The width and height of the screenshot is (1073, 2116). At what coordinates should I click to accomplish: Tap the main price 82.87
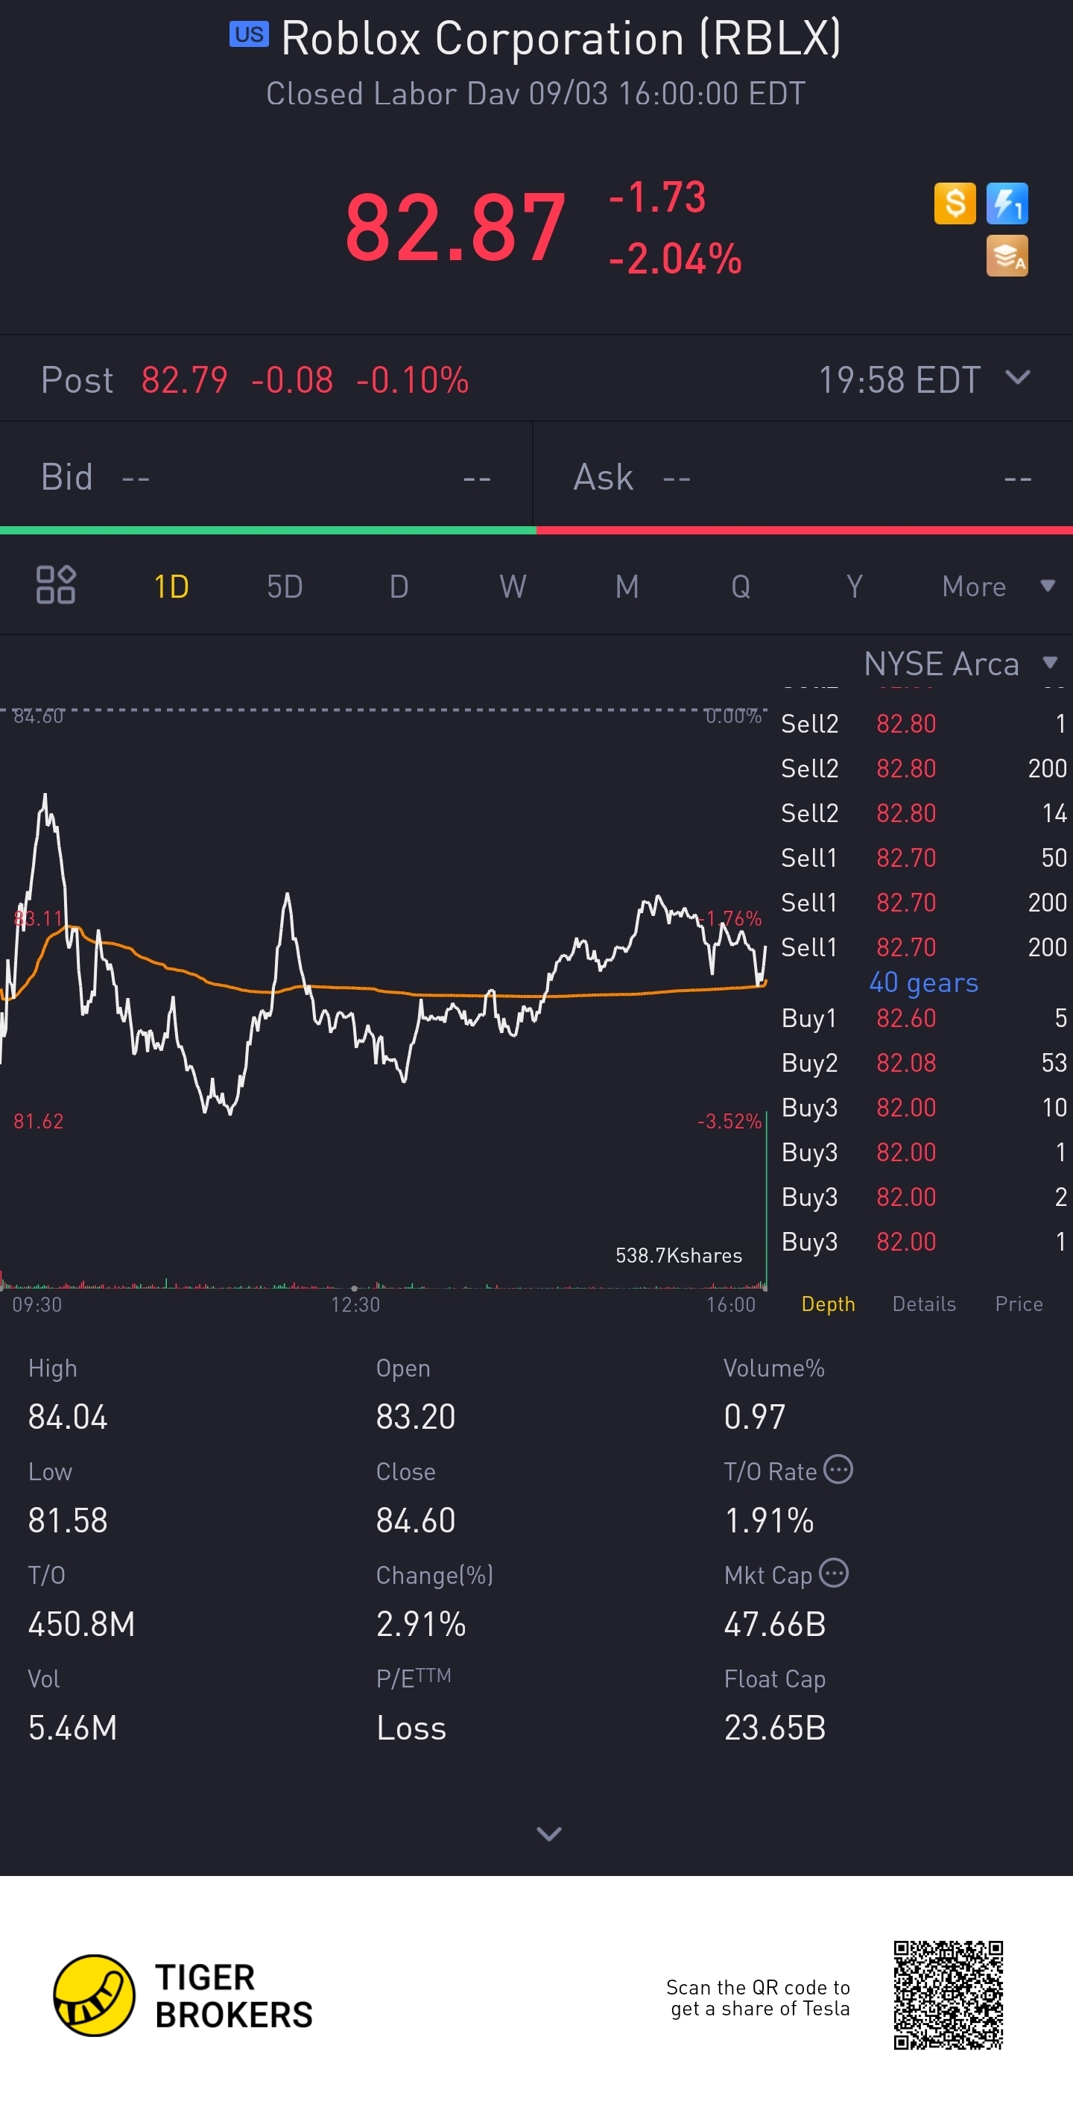point(455,227)
